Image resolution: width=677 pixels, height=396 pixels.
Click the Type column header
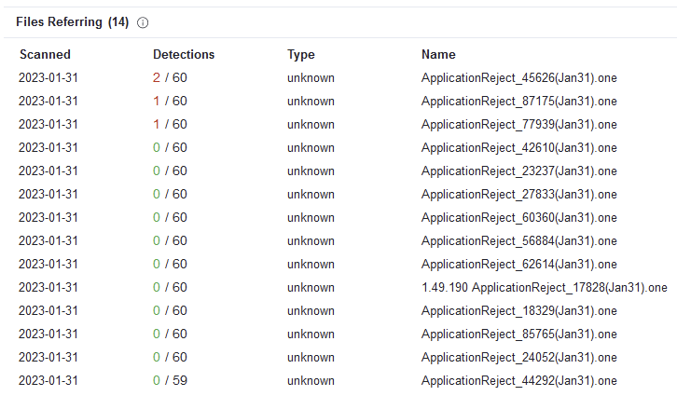point(301,55)
